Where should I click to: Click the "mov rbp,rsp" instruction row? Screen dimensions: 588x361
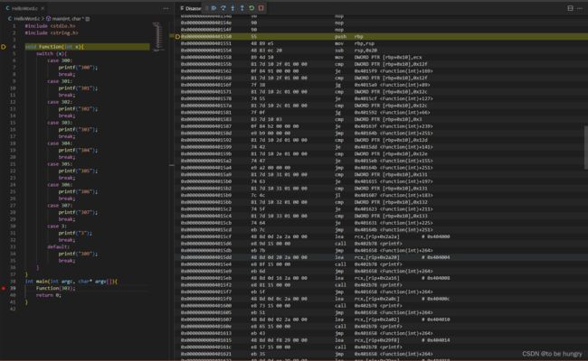[381, 43]
